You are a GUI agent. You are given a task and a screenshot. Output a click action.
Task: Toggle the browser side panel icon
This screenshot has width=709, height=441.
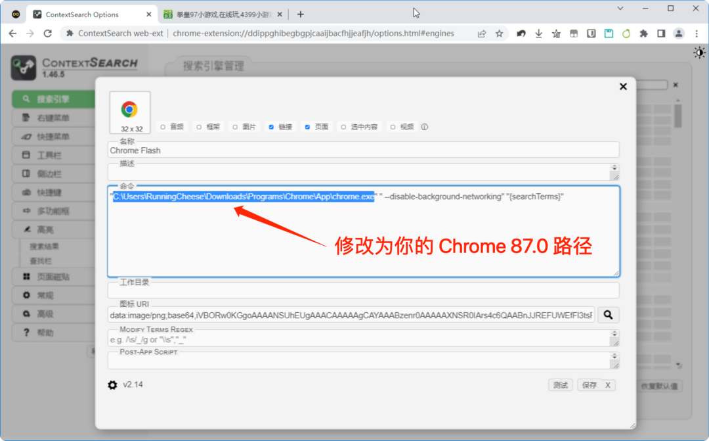[661, 34]
